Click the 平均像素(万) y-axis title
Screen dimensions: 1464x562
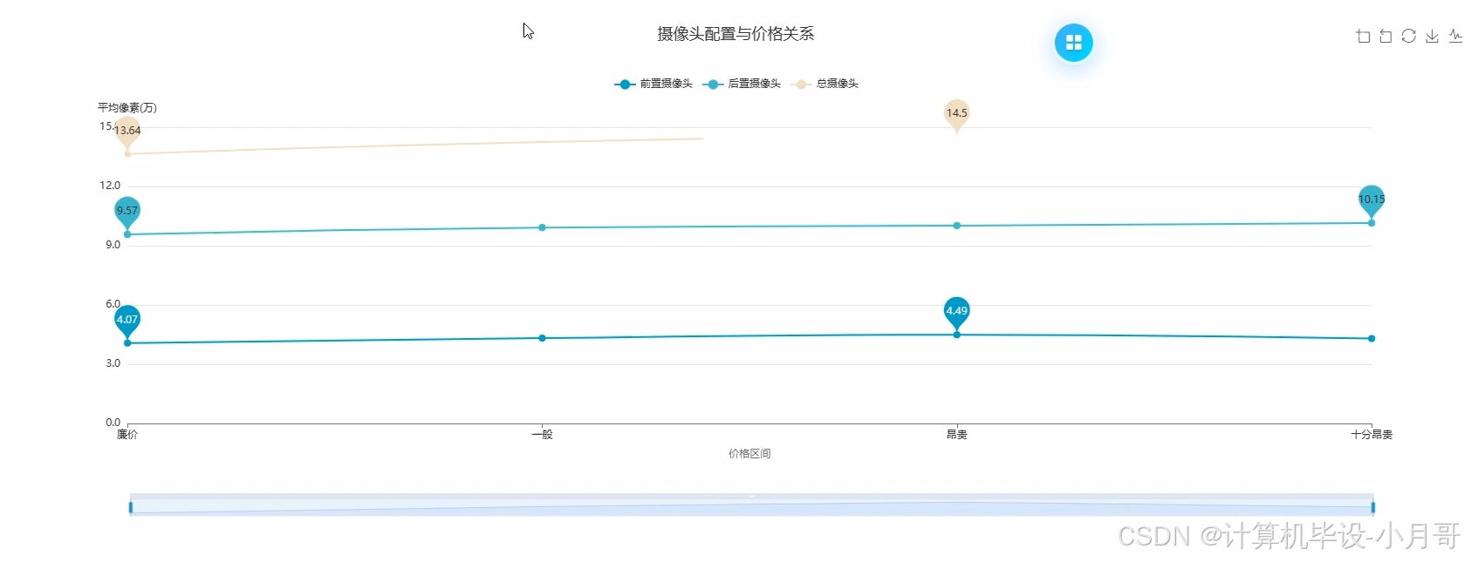pos(127,107)
